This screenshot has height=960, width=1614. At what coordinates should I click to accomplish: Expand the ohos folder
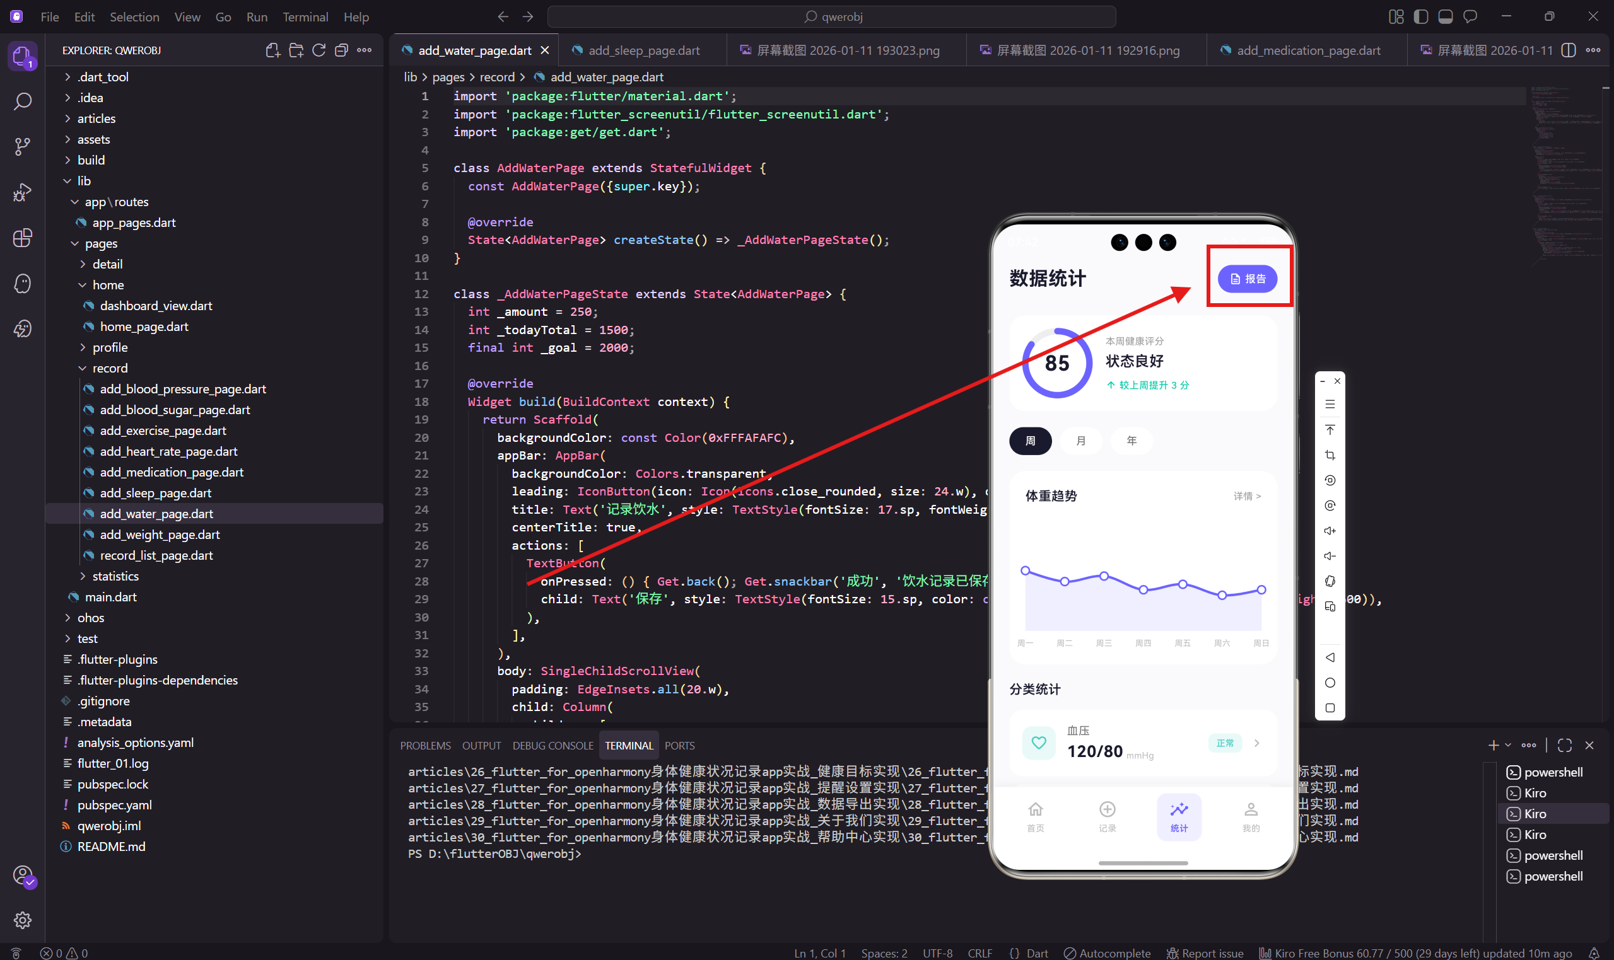coord(91,618)
